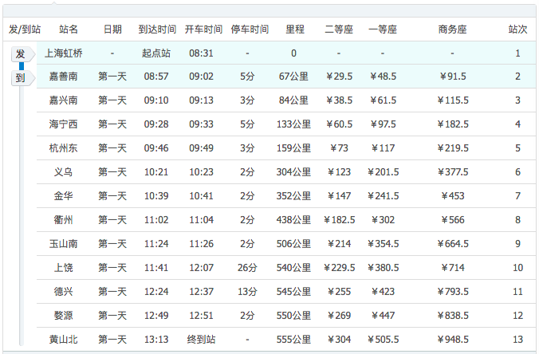Click the ¥304 second-class fare to 黄山北

click(339, 340)
